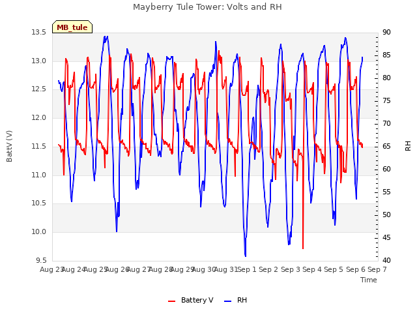This screenshot has width=417, height=313.
Task: Click the 13.0 left axis tick
Action: pos(38,61)
